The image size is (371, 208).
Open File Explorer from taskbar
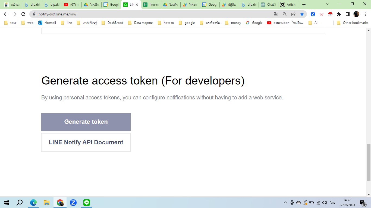point(47,203)
